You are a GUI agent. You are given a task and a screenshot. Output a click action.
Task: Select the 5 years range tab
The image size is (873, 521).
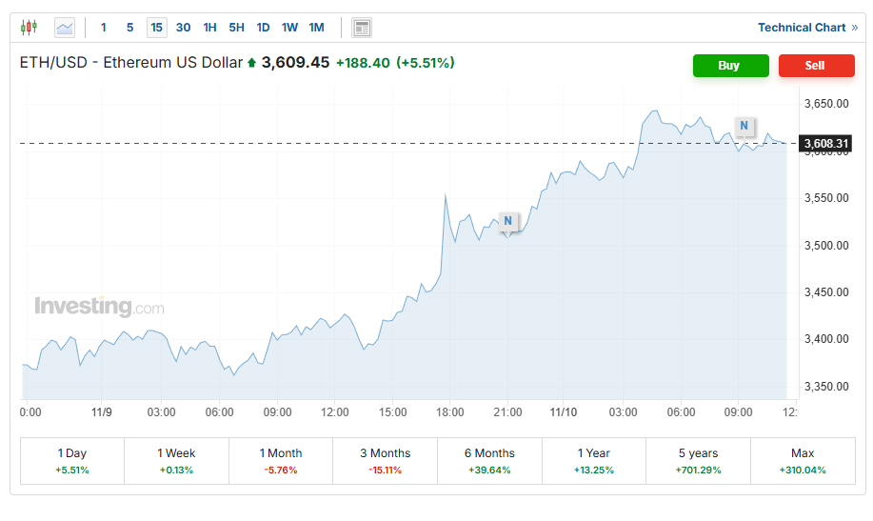698,461
